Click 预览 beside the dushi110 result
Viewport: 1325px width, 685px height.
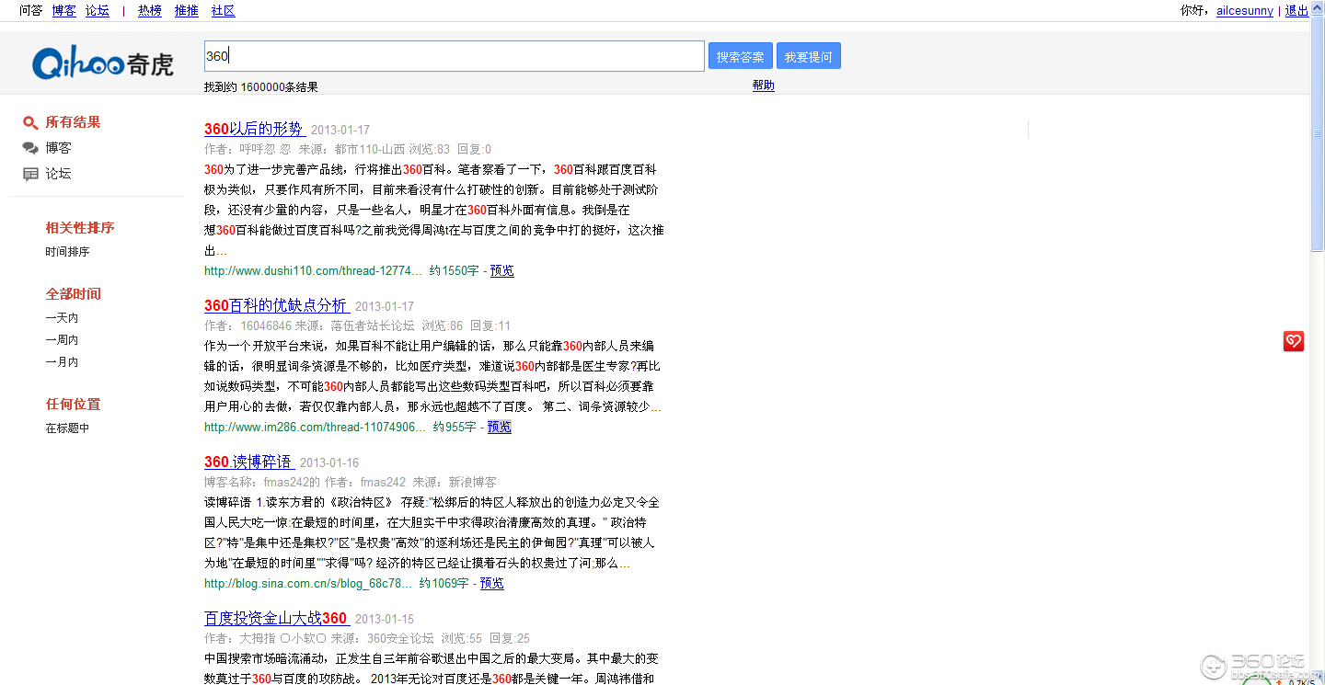coord(502,271)
